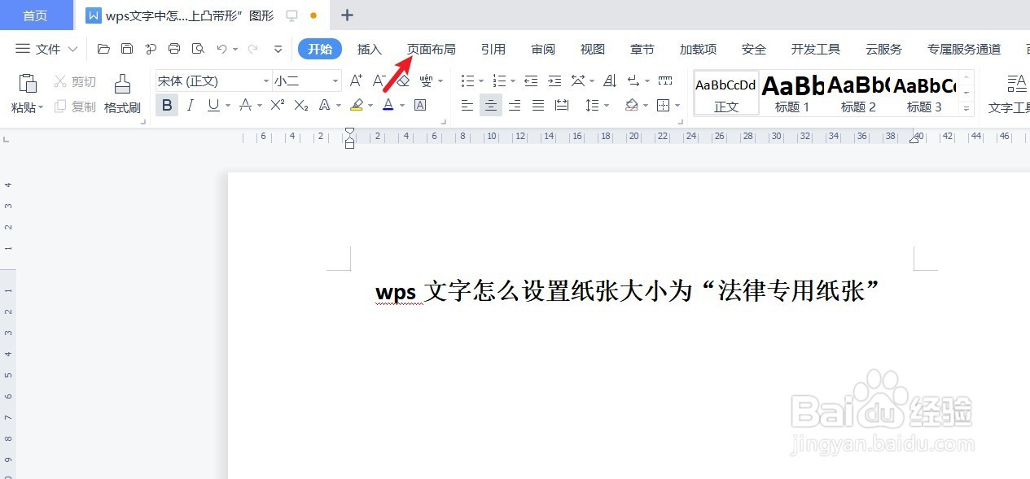Open the Insert (插入) tab
Image resolution: width=1030 pixels, height=479 pixels.
[370, 49]
